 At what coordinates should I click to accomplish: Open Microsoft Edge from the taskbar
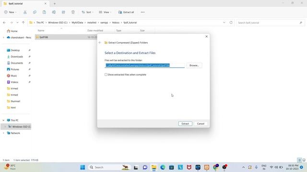pos(163,167)
